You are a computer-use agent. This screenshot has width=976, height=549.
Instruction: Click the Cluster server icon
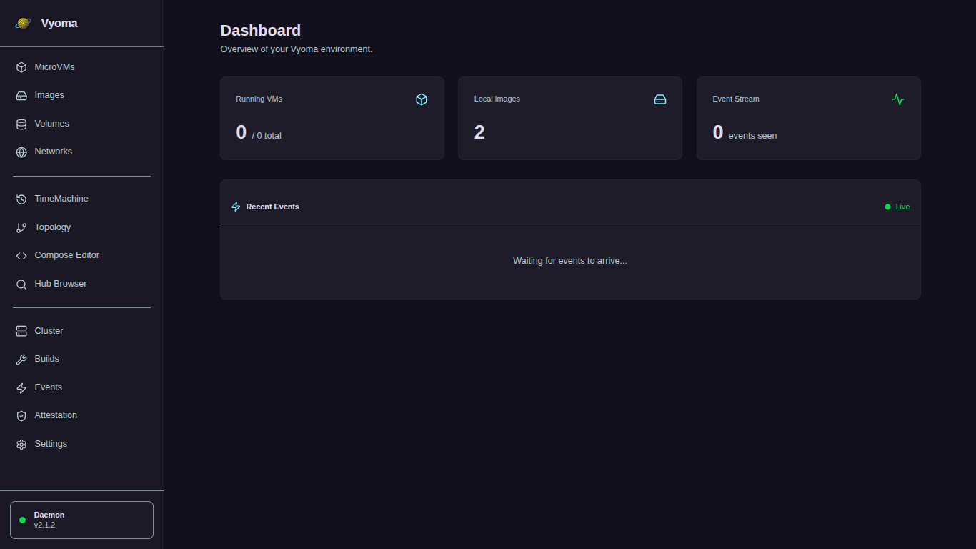click(x=21, y=331)
